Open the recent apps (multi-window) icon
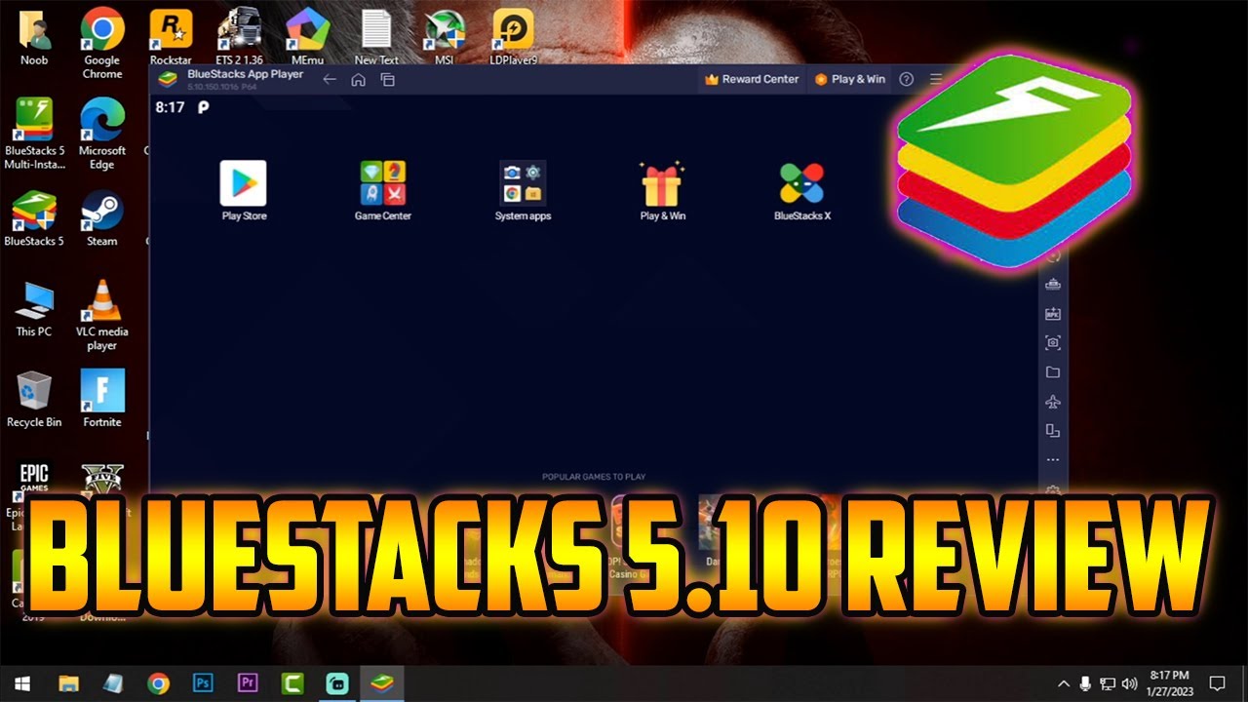Screen dimensions: 1248x702 [x=388, y=80]
